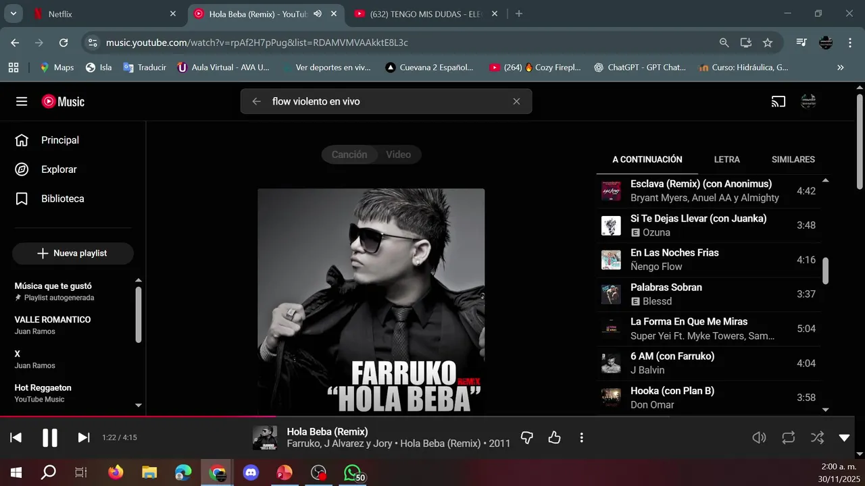Switch to Video mode
Viewport: 865px width, 486px height.
tap(399, 155)
